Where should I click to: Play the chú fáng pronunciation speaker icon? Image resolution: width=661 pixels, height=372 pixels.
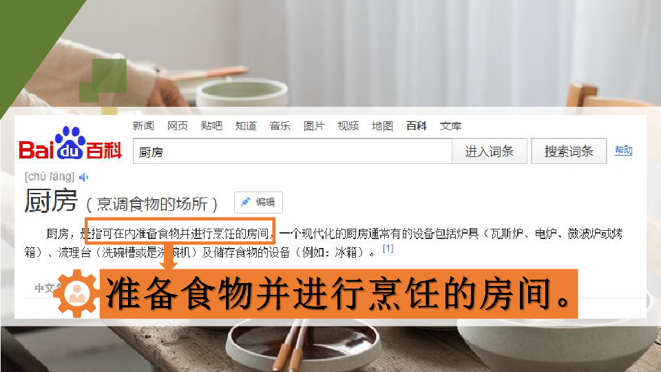83,177
